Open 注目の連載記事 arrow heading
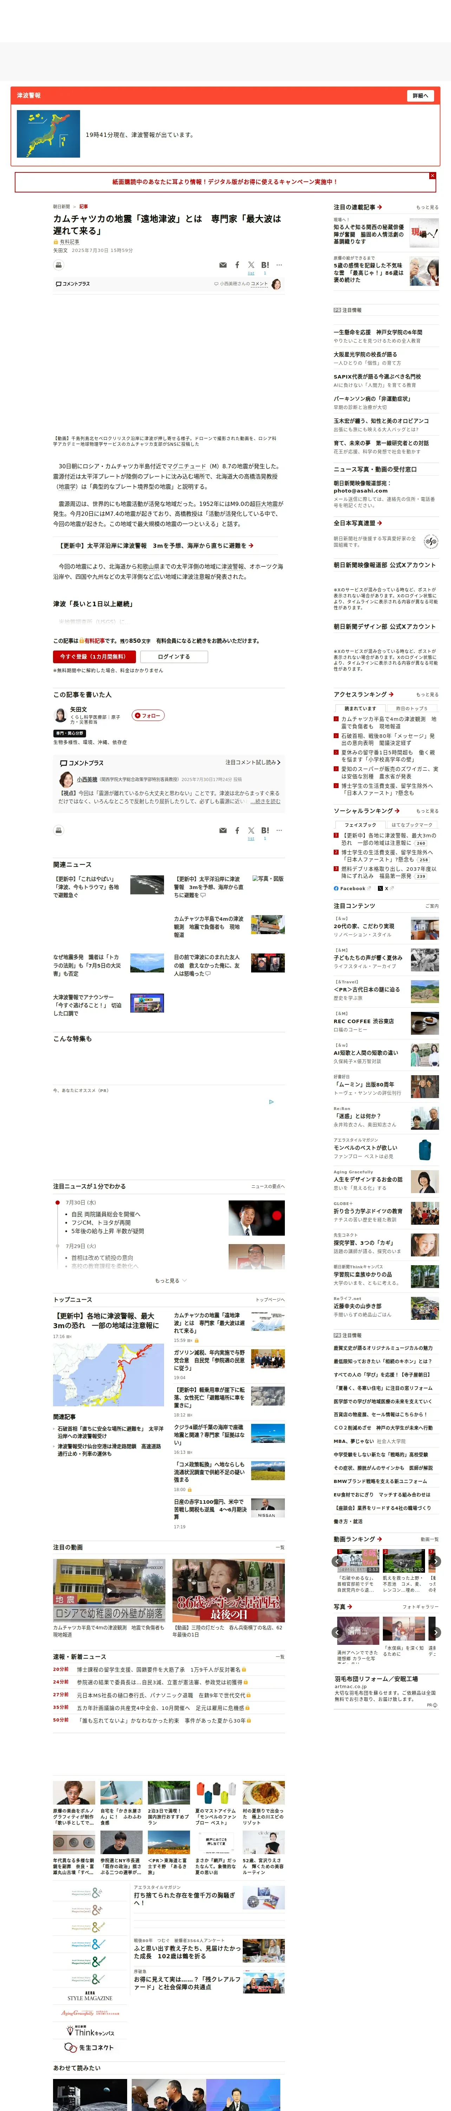Viewport: 451px width, 2111px height. click(x=358, y=207)
